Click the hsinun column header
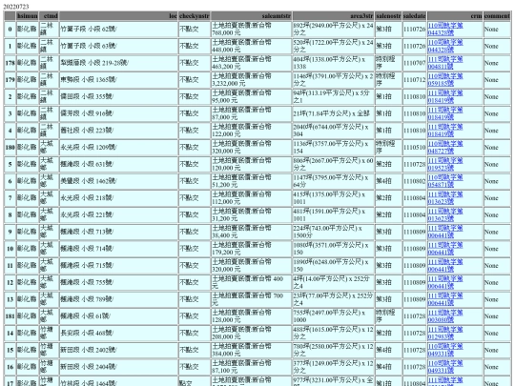The width and height of the screenshot is (515, 386). [28, 16]
